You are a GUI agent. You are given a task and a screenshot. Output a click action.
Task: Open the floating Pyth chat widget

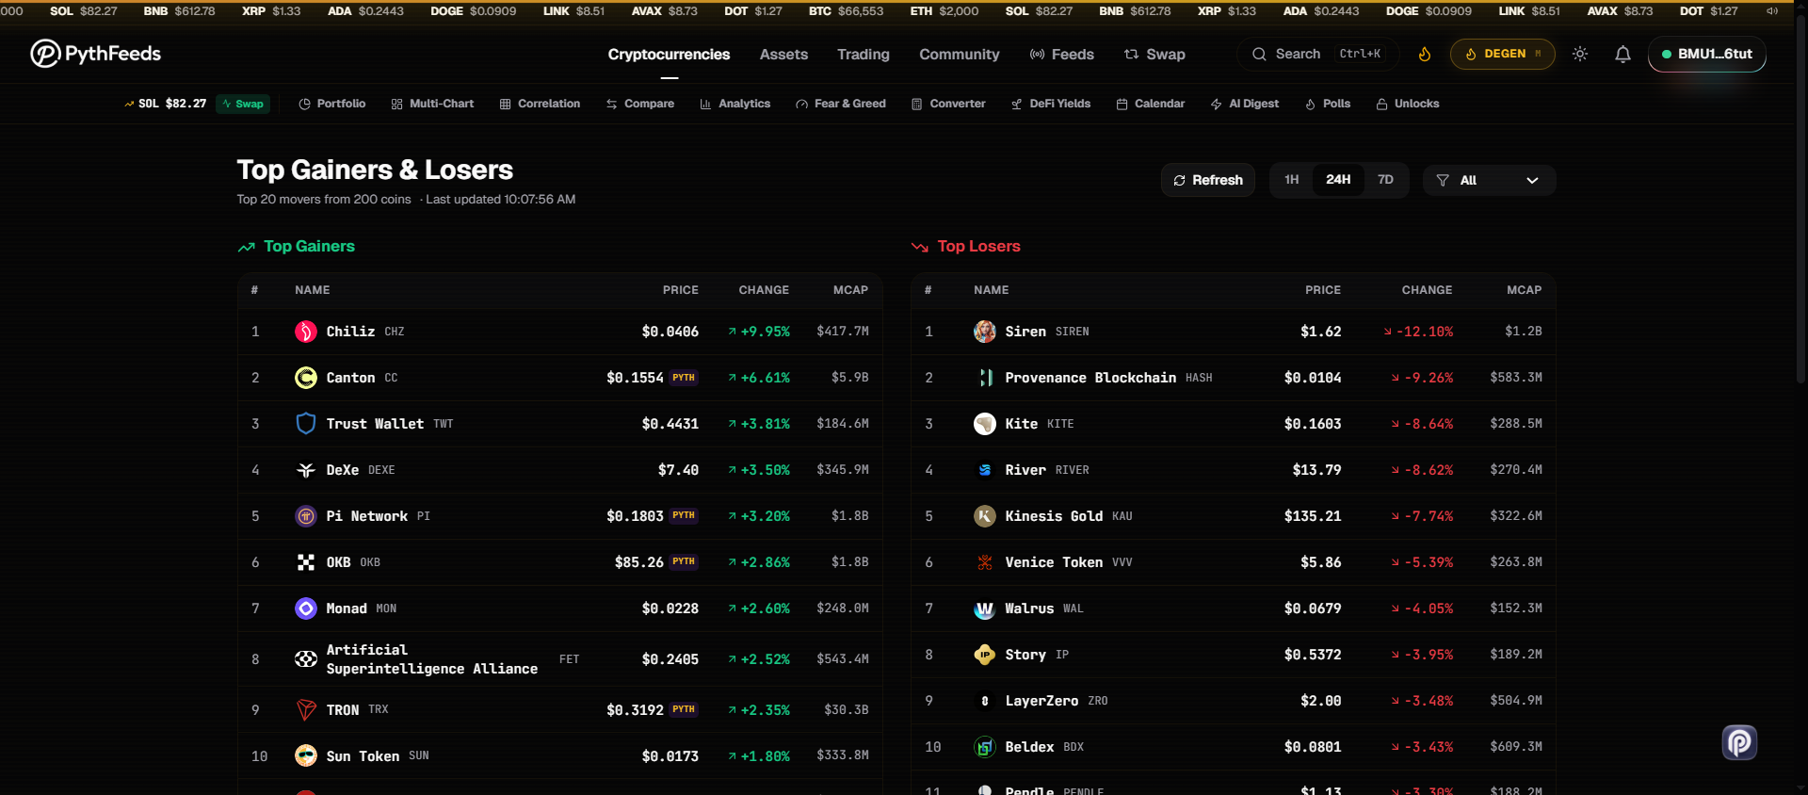(x=1739, y=742)
